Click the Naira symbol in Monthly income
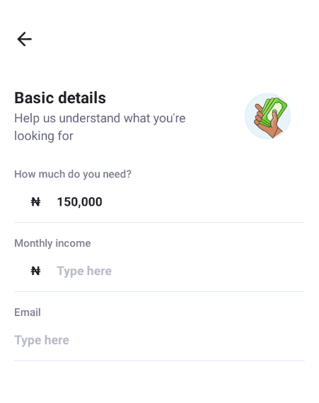 35,271
